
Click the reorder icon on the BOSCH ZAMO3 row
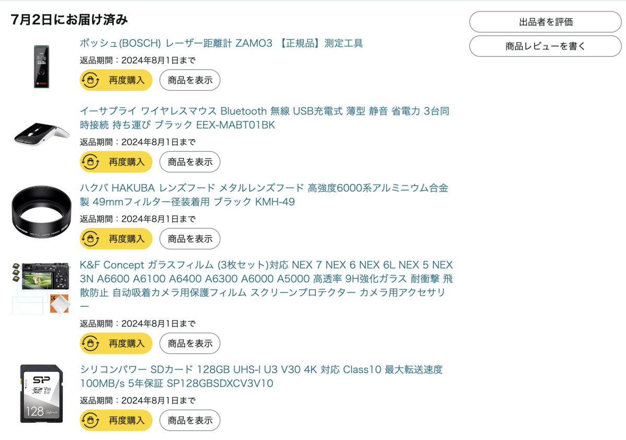pyautogui.click(x=91, y=80)
